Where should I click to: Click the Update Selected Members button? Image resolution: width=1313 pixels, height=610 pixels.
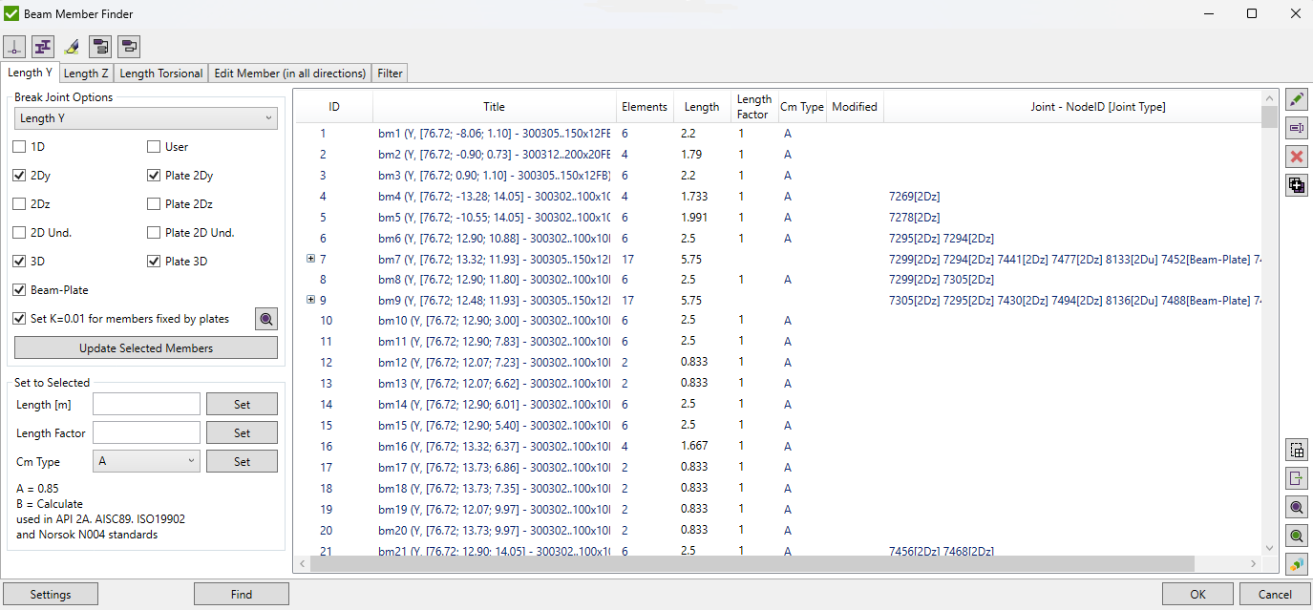click(145, 347)
